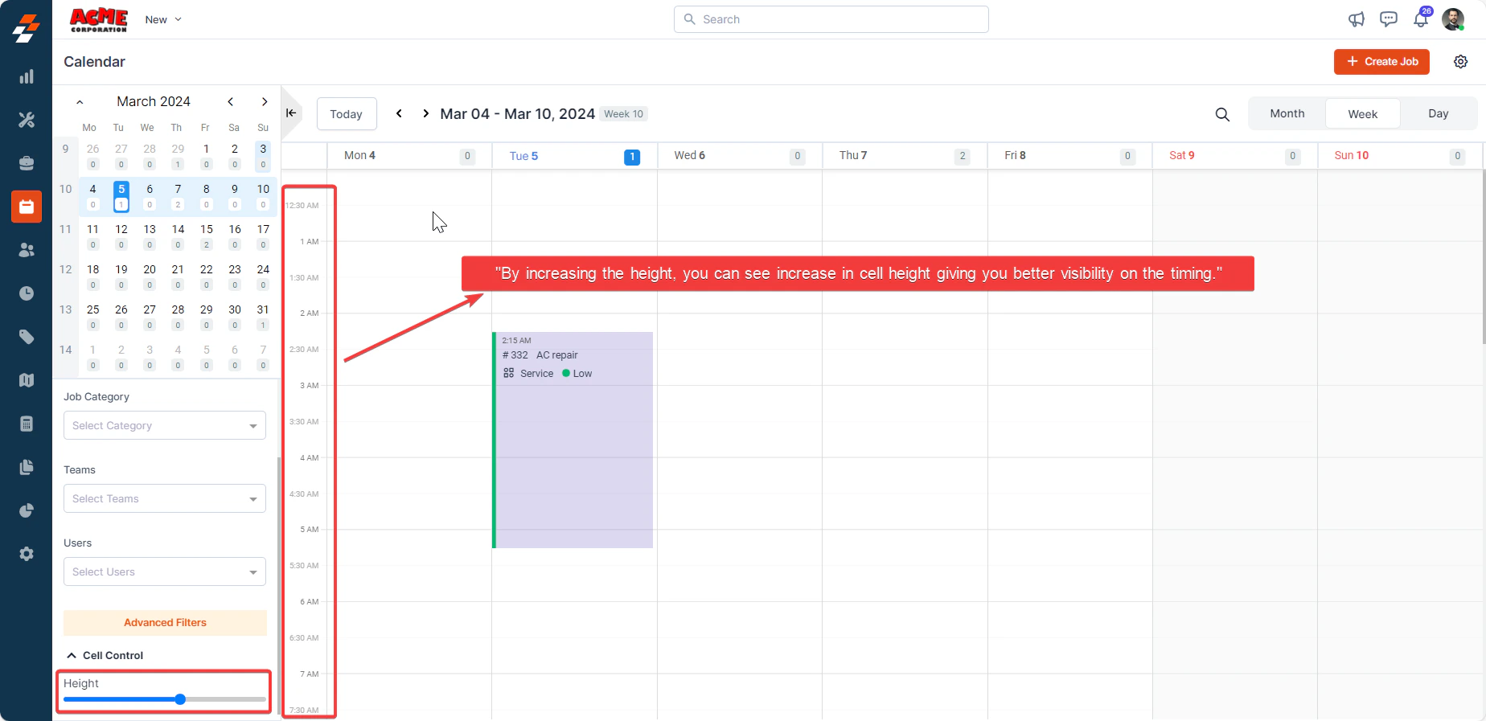Viewport: 1486px width, 721px height.
Task: Click the Advanced Filters button
Action: tap(165, 623)
